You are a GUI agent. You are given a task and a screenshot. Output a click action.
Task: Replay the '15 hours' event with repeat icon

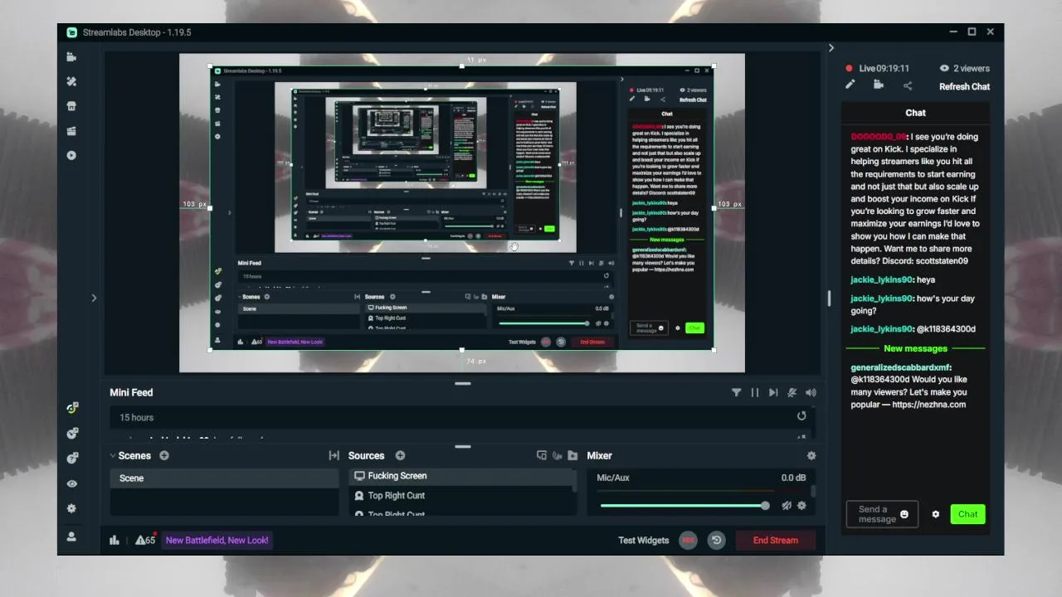point(801,416)
